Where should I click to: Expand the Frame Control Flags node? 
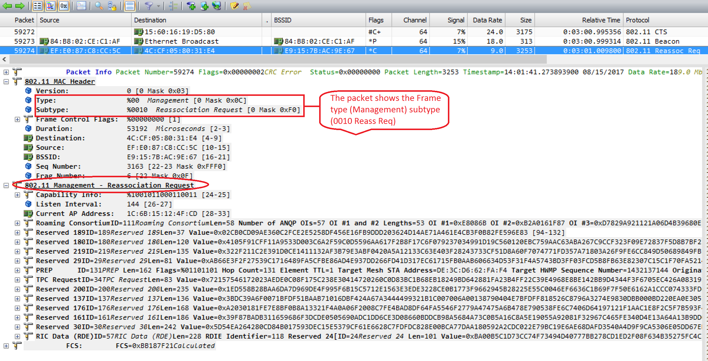[x=17, y=119]
